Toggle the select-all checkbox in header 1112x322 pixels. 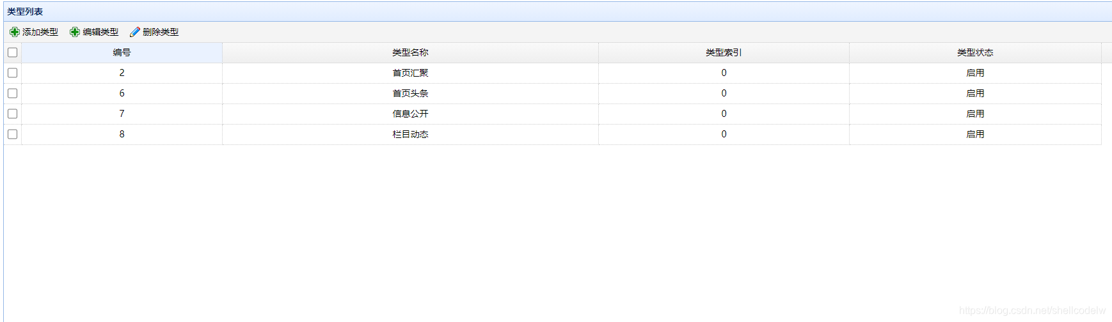pyautogui.click(x=12, y=52)
